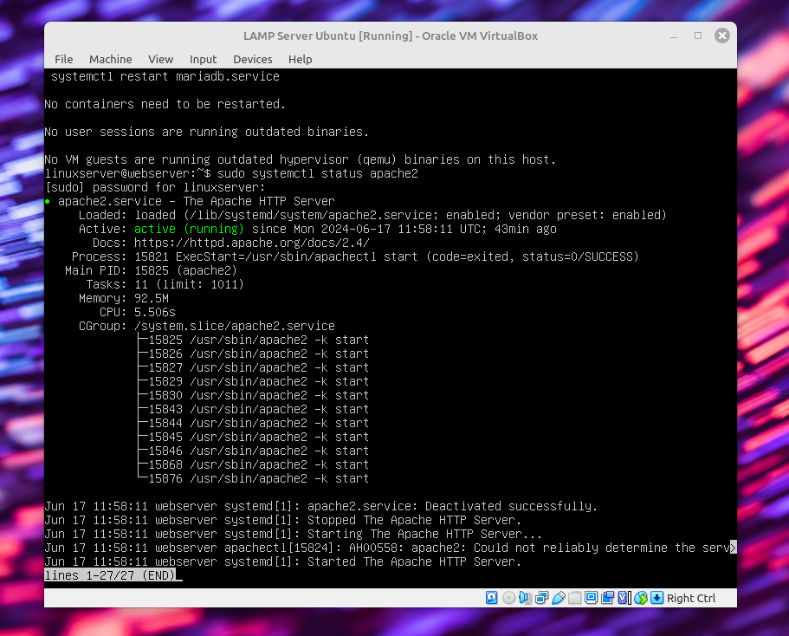Click the 'lines 1-27/27 (END)' pager status
This screenshot has width=789, height=636.
[110, 575]
